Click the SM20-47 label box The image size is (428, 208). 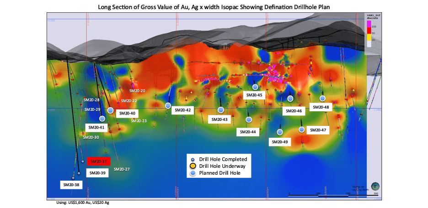click(x=318, y=130)
